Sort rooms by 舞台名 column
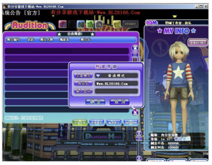212x165 pixels. click(85, 39)
